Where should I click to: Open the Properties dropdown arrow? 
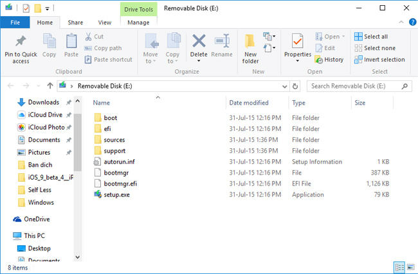(x=298, y=61)
